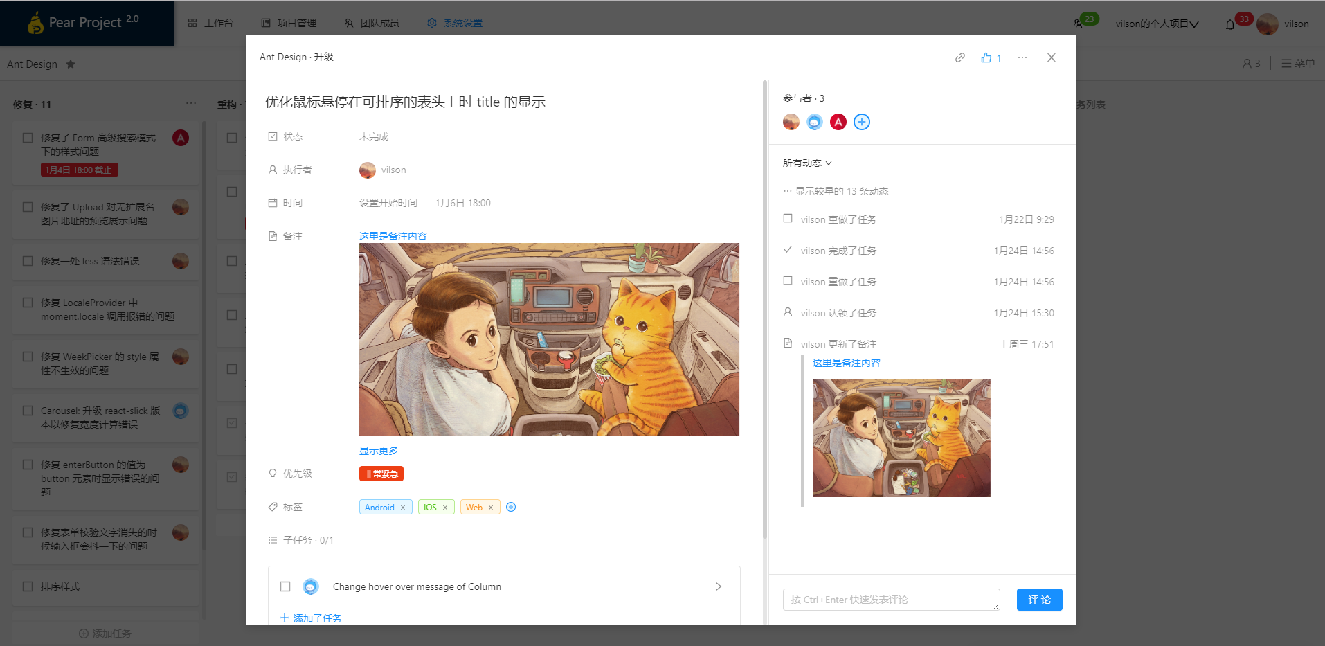Show the earlier 13 activities
The height and width of the screenshot is (646, 1325).
(836, 191)
